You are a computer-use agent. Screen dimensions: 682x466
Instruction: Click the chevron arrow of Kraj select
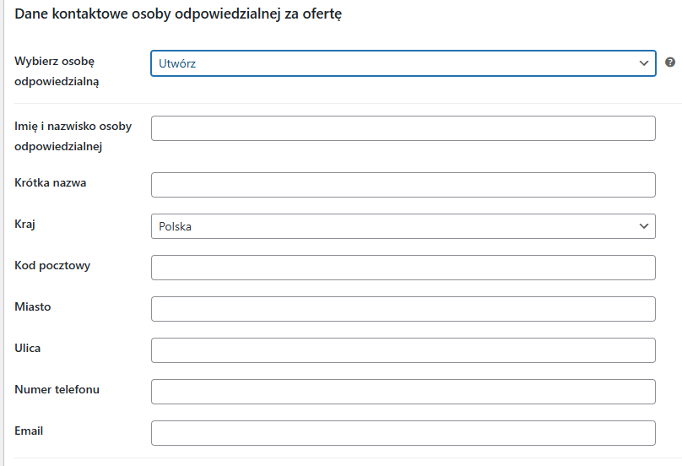[x=644, y=226]
